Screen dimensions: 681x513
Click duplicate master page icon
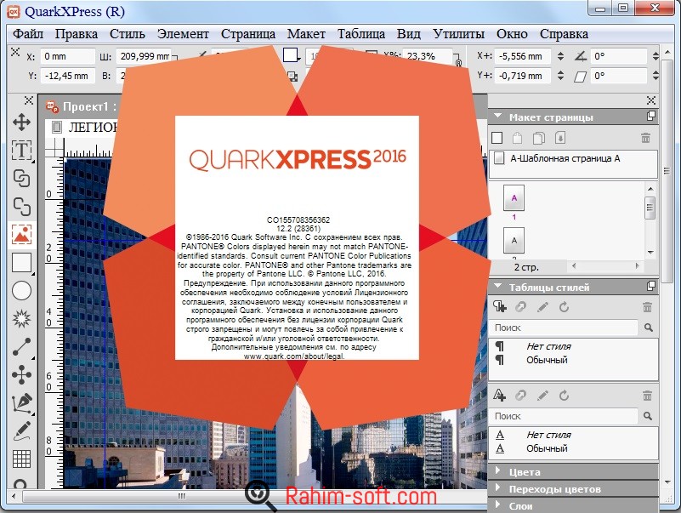[538, 139]
